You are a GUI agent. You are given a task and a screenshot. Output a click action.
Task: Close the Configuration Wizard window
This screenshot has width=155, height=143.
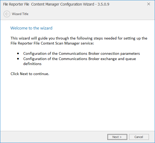149,4
